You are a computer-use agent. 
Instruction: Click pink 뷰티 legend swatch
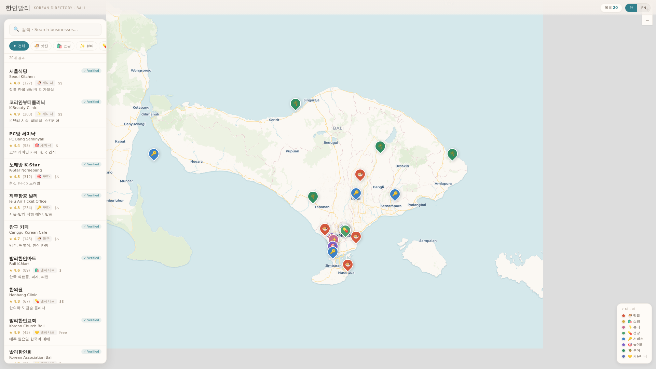pos(624,327)
